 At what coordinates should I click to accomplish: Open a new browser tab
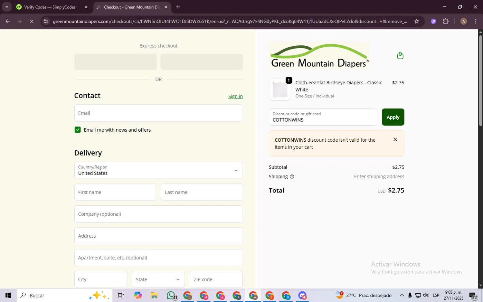[178, 7]
